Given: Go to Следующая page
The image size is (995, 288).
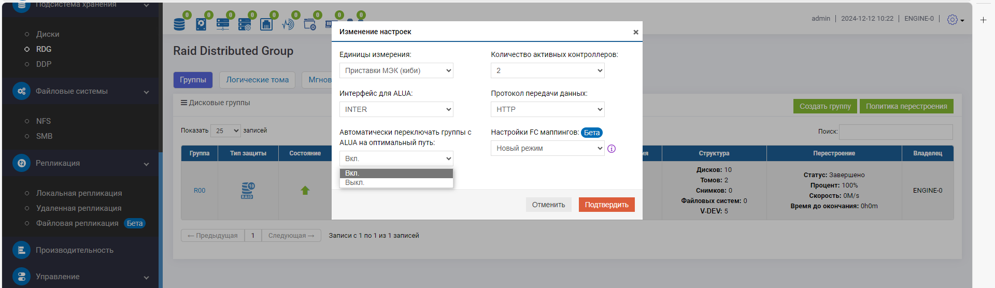Looking at the screenshot, I should [x=291, y=236].
